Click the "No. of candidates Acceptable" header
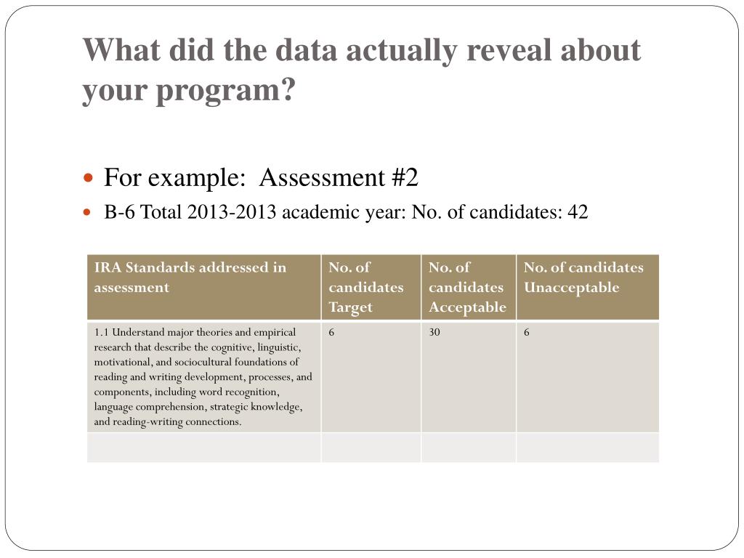 (466, 287)
